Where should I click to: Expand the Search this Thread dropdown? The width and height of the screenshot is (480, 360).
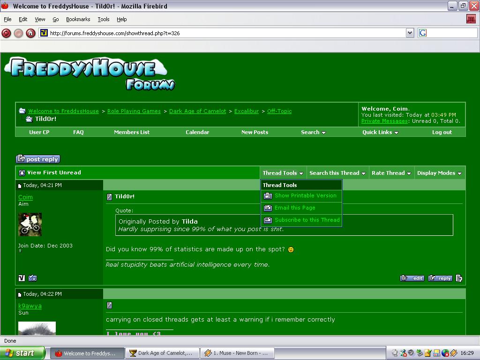click(337, 173)
